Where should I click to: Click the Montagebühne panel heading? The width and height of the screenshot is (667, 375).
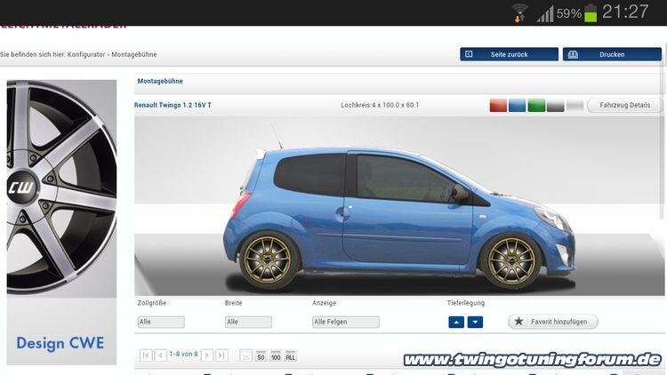(x=160, y=81)
